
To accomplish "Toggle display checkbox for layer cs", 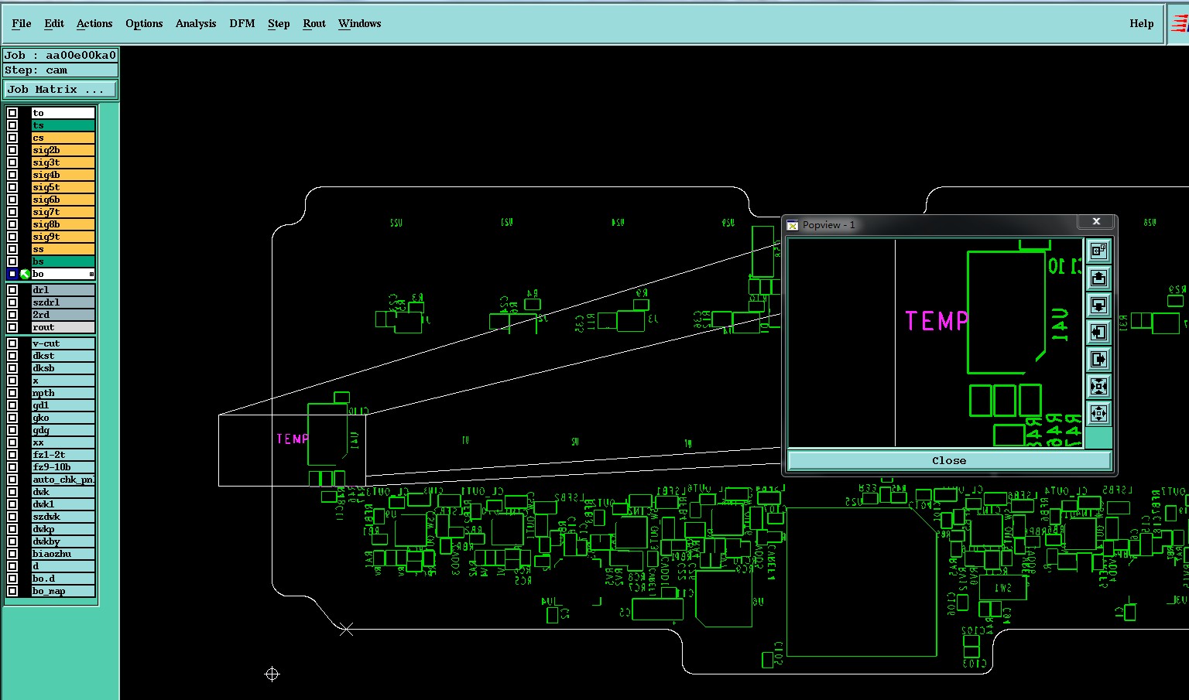I will coord(12,138).
